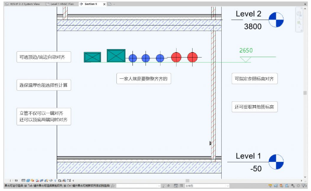The width and height of the screenshot is (311, 191).
Task: Select the third blue pipe circle
Action: [160, 58]
